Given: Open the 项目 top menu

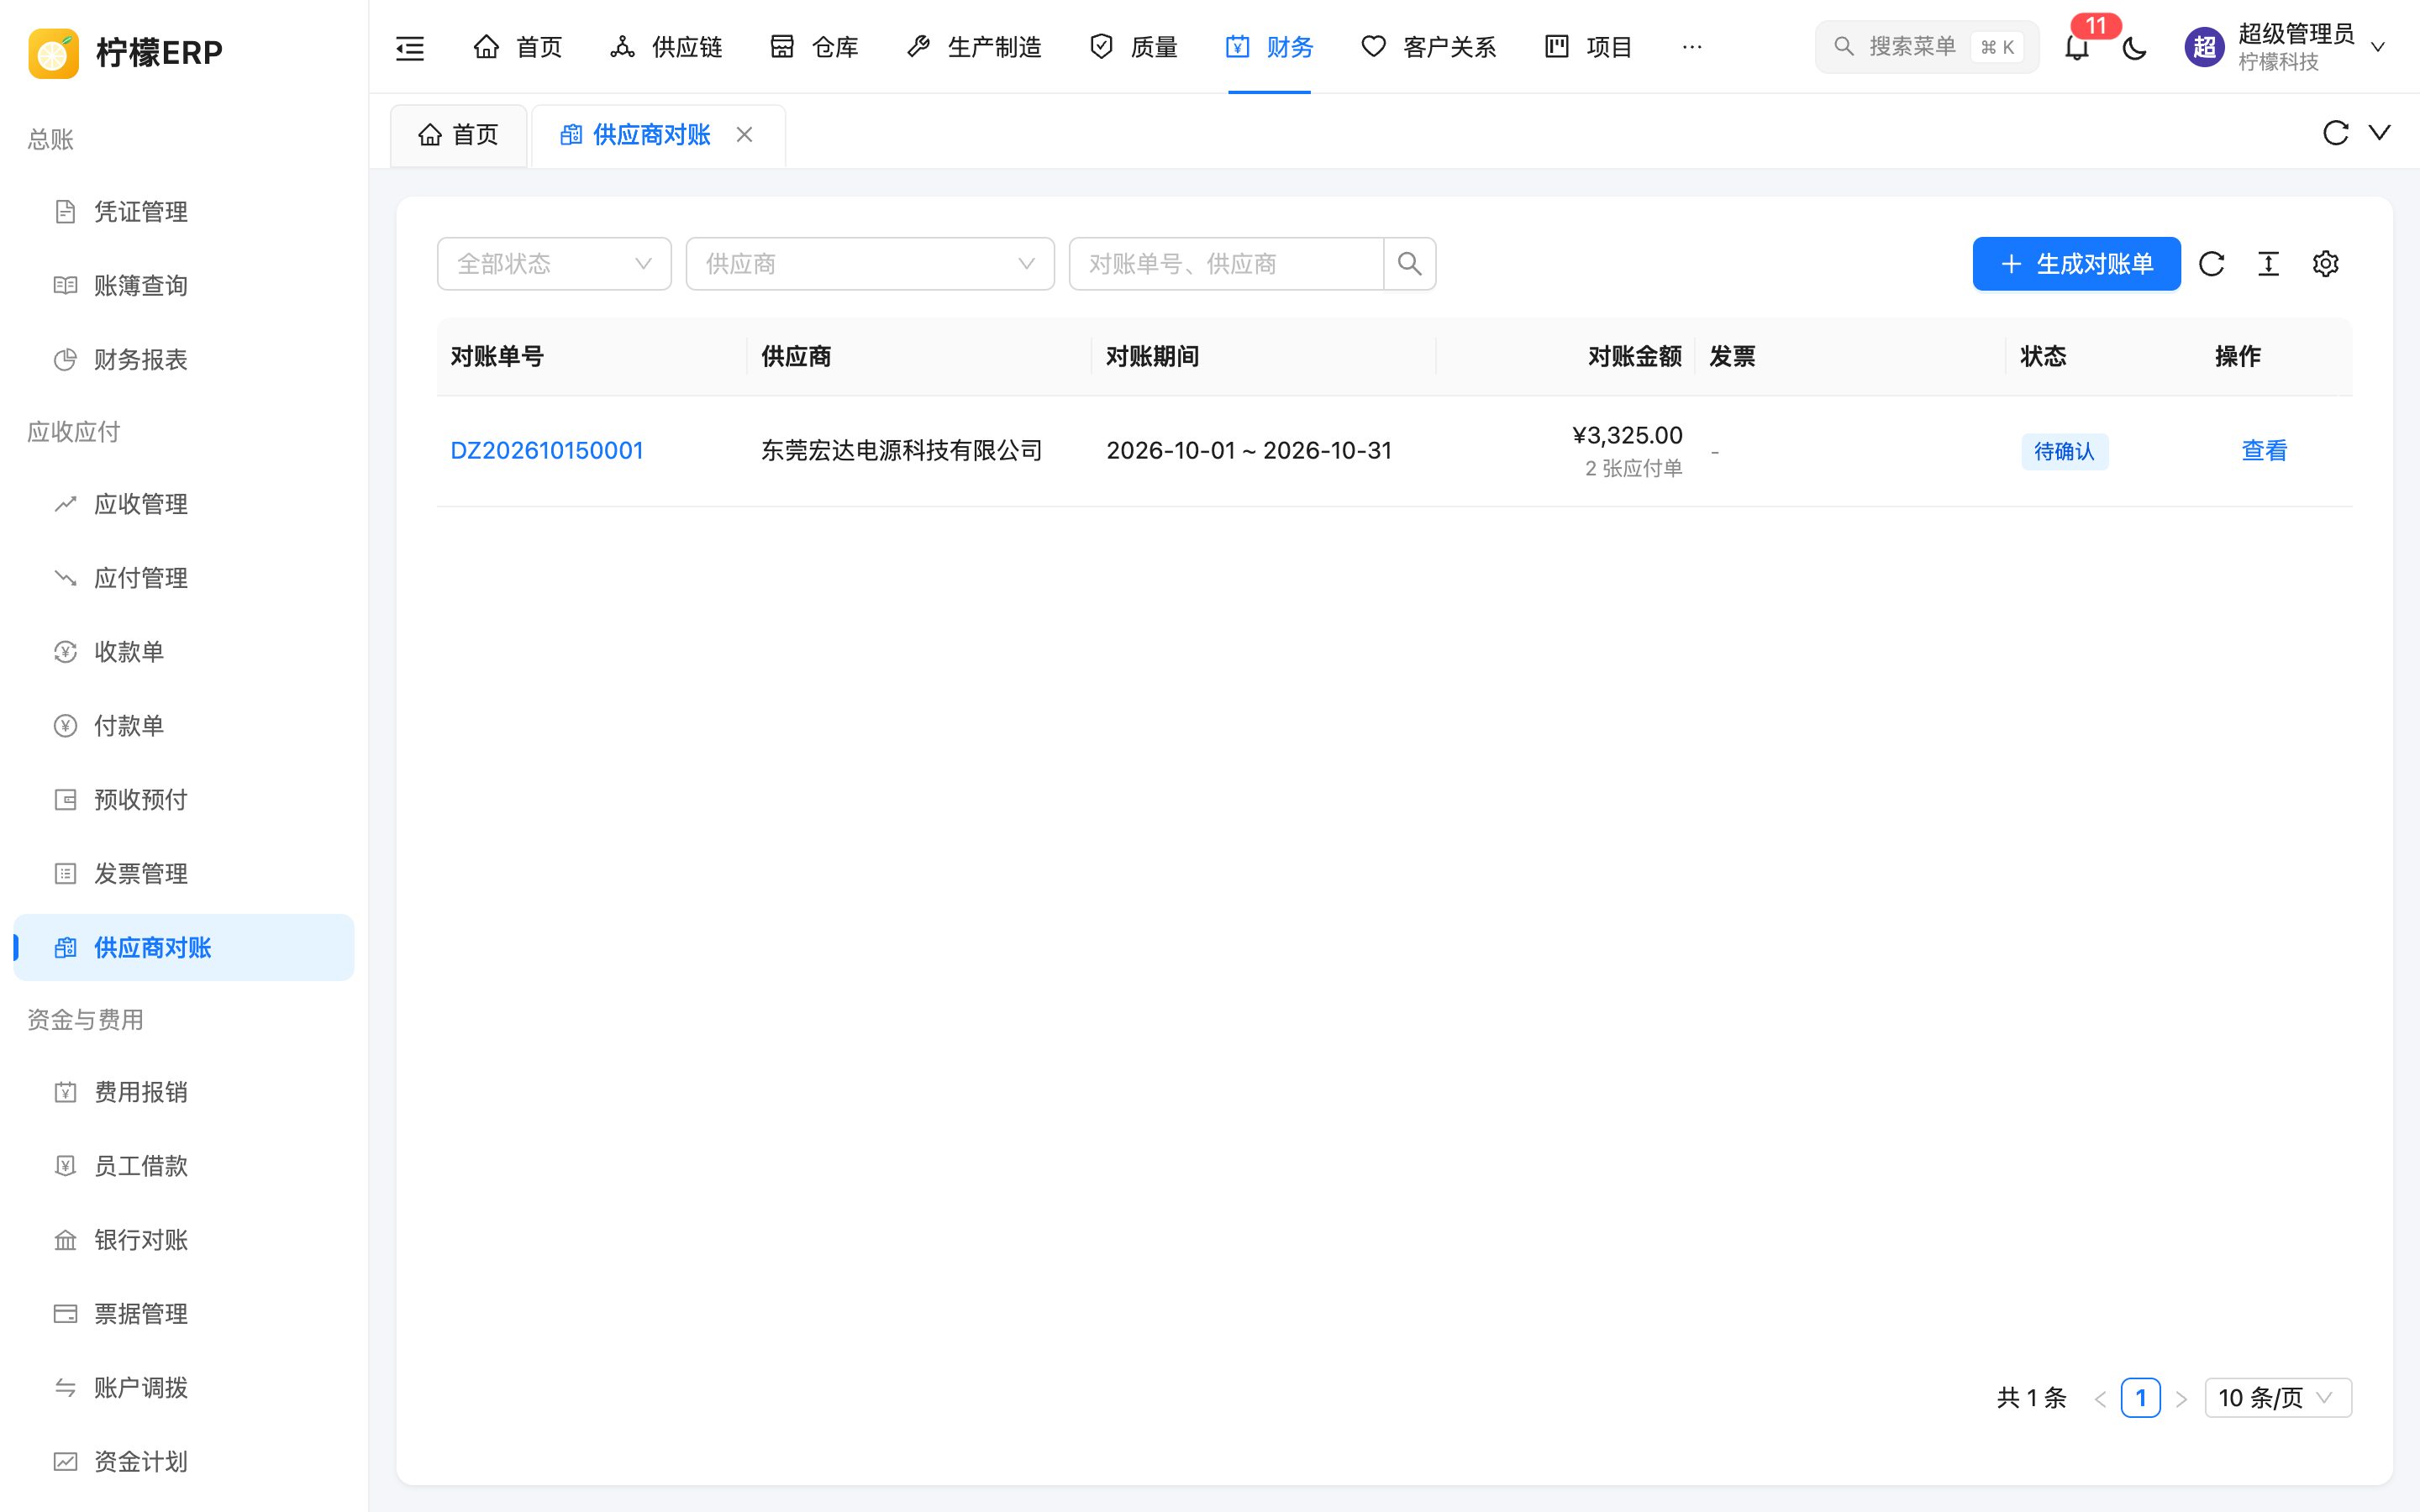Looking at the screenshot, I should 1588,47.
